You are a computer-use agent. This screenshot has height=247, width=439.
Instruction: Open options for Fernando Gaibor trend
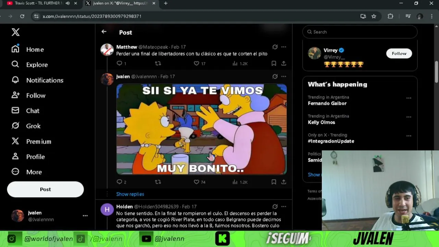pos(408,98)
